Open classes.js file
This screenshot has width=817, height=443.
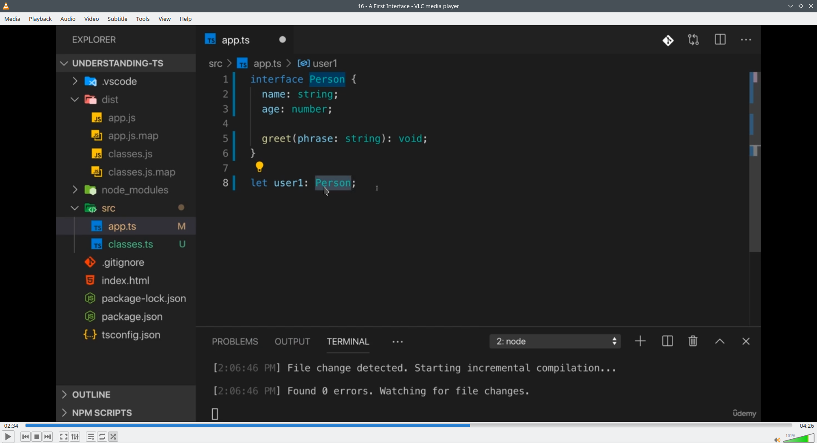(126, 154)
